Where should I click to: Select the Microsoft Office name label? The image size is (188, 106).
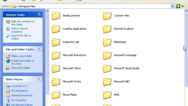click(x=72, y=68)
